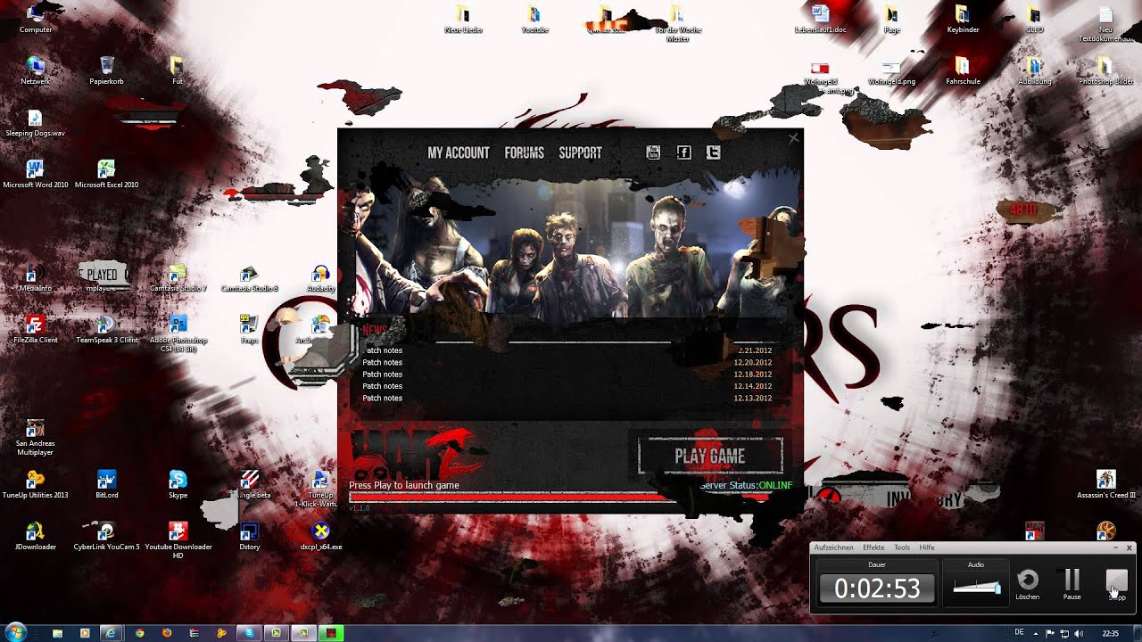Open Firefox from the taskbar

point(166,633)
